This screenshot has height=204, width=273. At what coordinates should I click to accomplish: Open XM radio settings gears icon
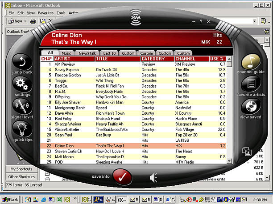[x=22, y=84]
